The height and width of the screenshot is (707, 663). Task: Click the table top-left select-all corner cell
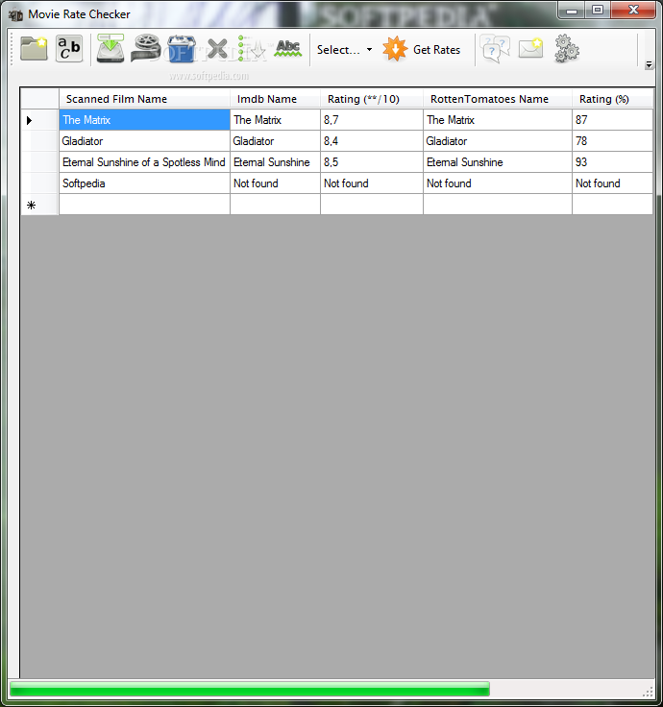(39, 98)
